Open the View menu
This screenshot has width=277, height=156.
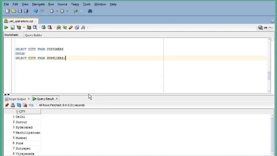coord(25,4)
